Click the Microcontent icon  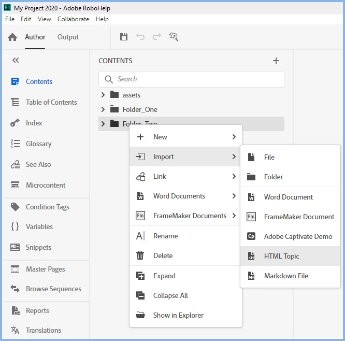click(15, 185)
